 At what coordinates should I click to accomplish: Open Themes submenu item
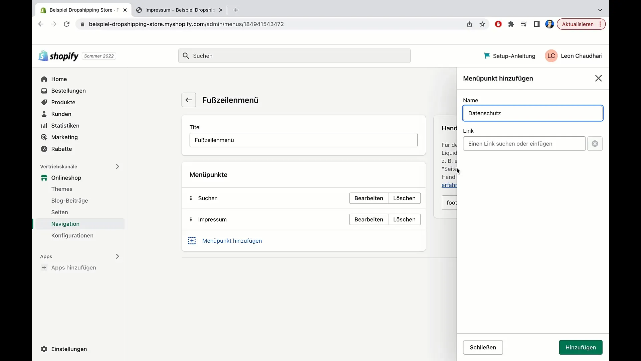pos(62,189)
